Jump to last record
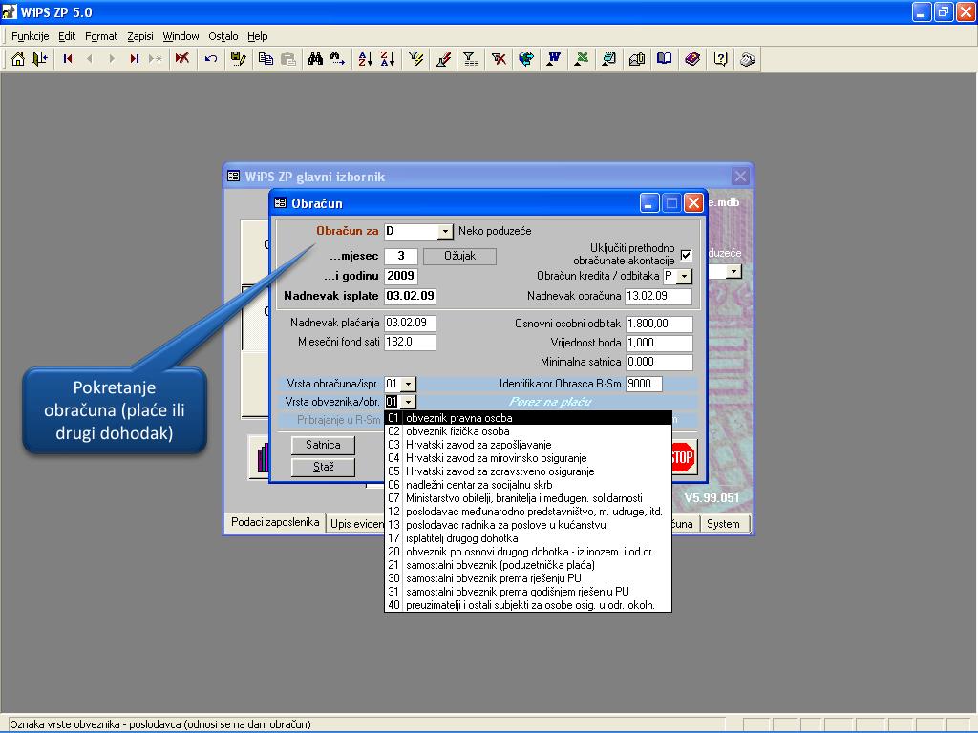 click(x=134, y=59)
